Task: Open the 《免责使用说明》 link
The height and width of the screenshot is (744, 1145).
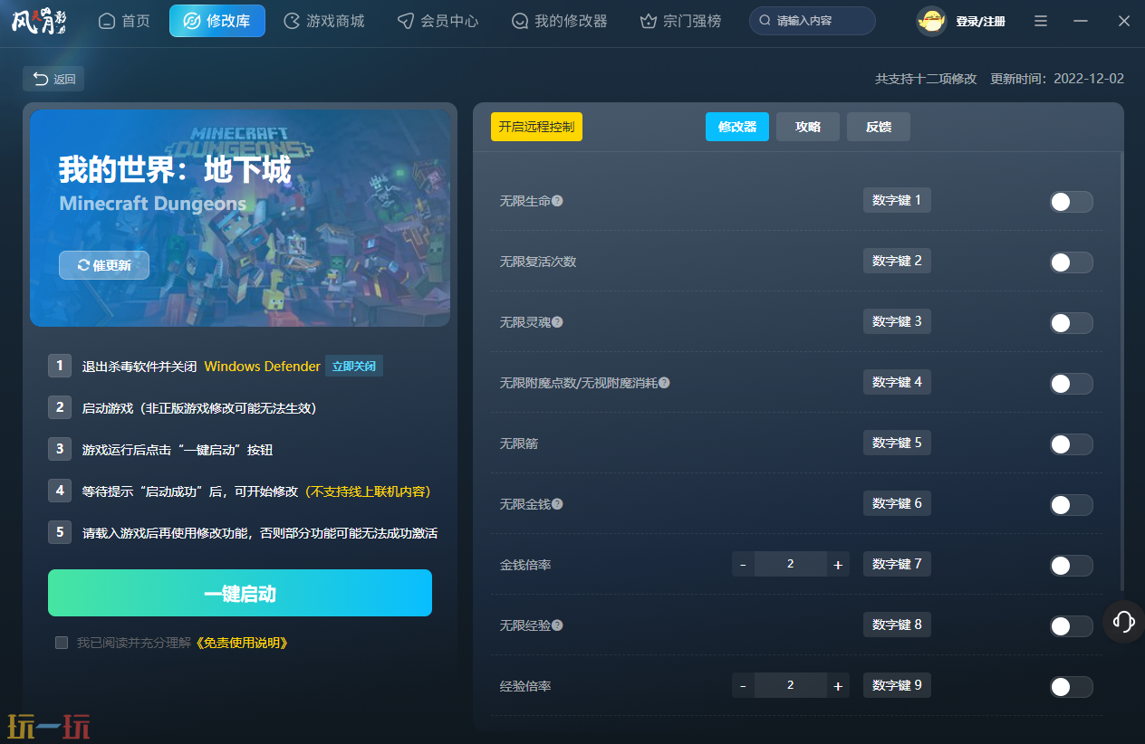Action: 242,643
